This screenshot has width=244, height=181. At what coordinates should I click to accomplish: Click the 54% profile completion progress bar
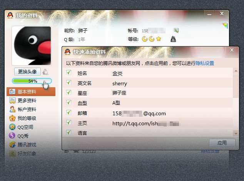click(x=32, y=81)
